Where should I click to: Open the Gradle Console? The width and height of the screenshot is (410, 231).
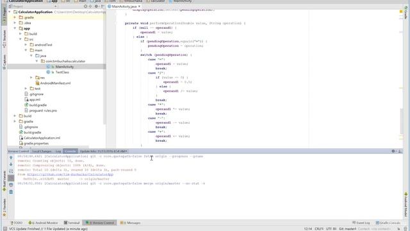[388, 223]
